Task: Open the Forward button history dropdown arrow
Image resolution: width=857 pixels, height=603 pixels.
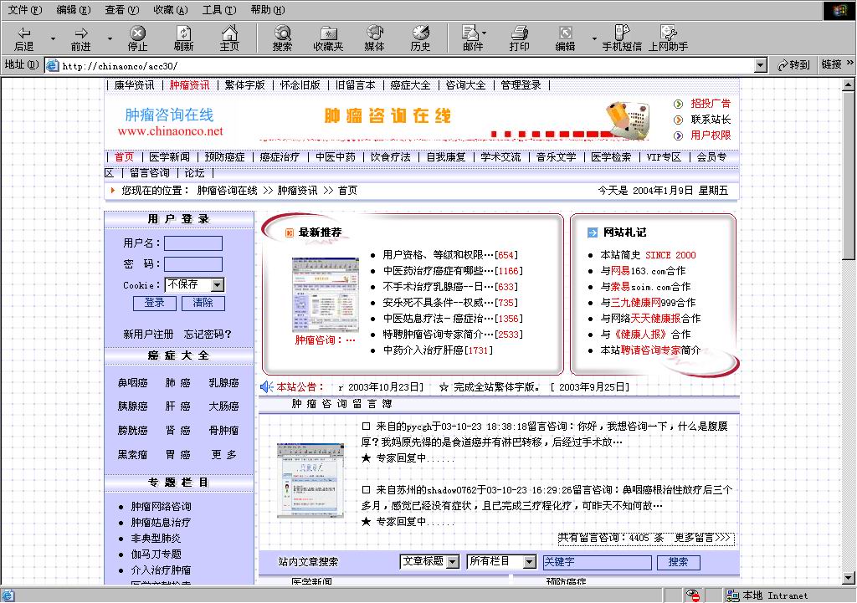Action: coord(110,38)
